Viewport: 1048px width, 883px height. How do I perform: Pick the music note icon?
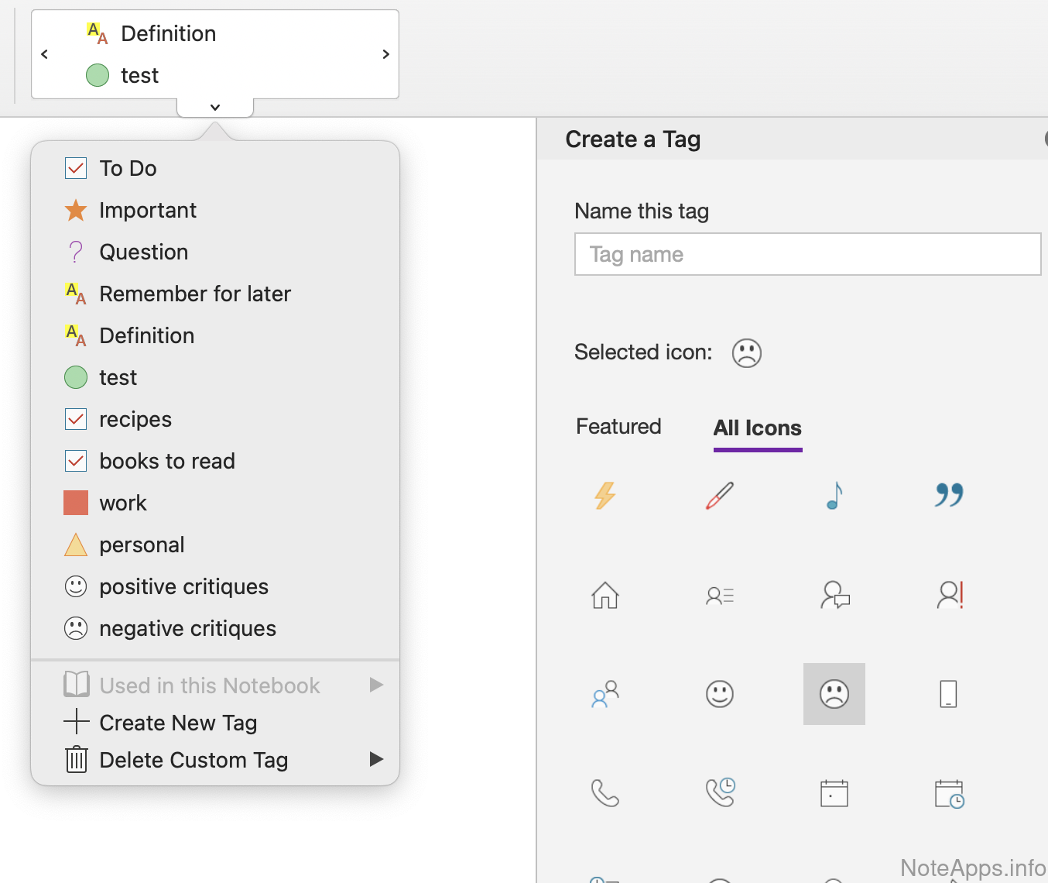834,496
